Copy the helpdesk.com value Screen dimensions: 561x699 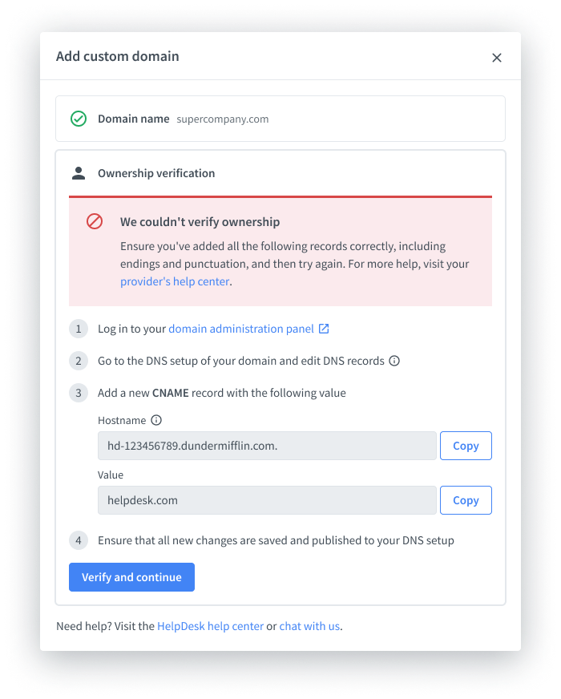coord(466,500)
